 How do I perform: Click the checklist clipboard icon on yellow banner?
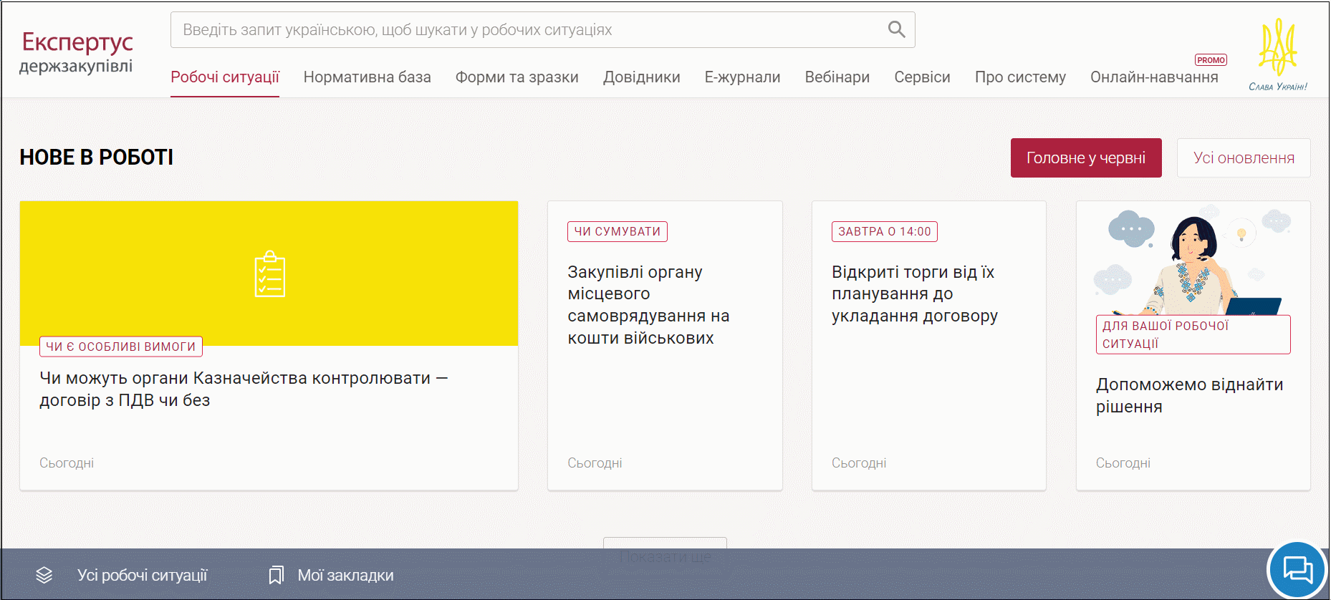point(269,274)
